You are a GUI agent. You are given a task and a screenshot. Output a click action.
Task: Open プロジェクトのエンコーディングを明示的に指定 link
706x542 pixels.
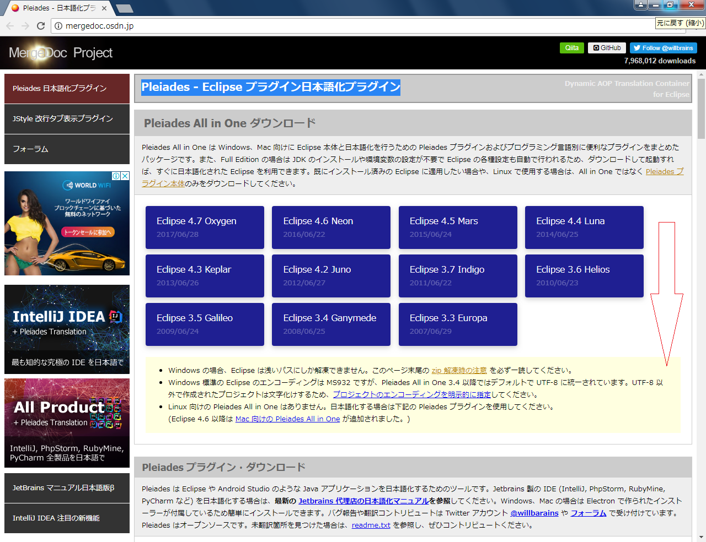pyautogui.click(x=411, y=395)
